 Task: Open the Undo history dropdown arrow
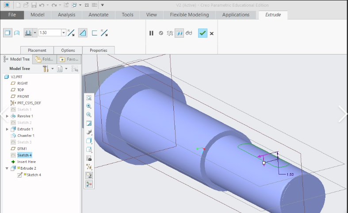pos(47,5)
